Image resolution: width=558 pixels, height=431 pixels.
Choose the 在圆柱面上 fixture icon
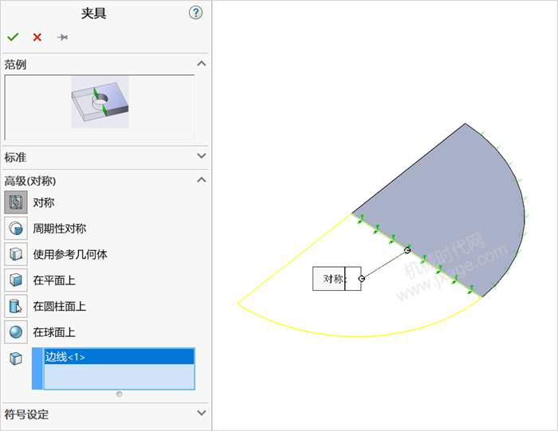pos(16,306)
